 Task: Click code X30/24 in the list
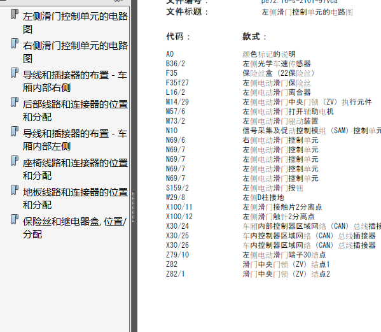point(177,226)
